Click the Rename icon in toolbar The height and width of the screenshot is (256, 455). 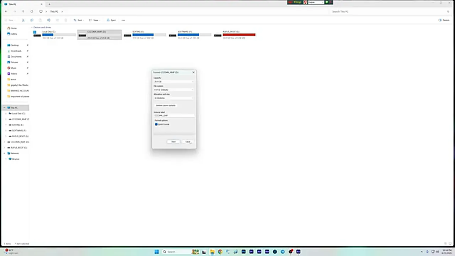(x=49, y=20)
